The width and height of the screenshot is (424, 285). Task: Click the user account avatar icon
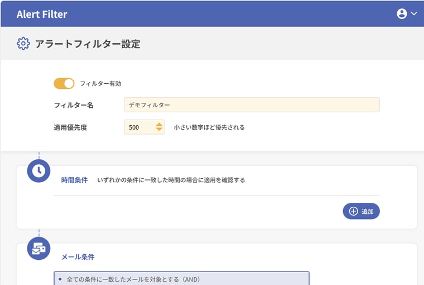tap(402, 13)
